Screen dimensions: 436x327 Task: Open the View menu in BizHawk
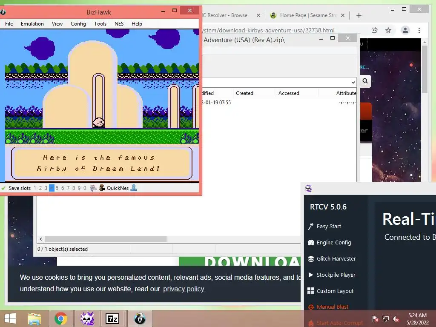[57, 24]
